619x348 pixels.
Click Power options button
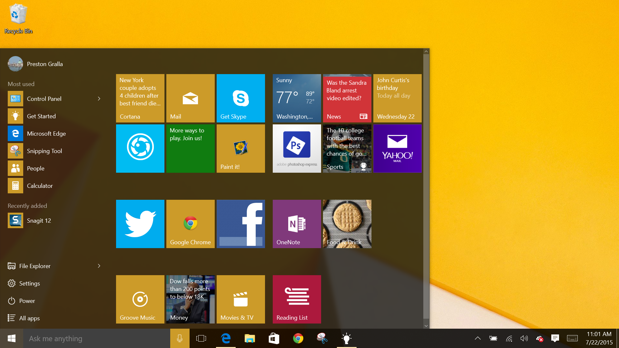tap(26, 300)
